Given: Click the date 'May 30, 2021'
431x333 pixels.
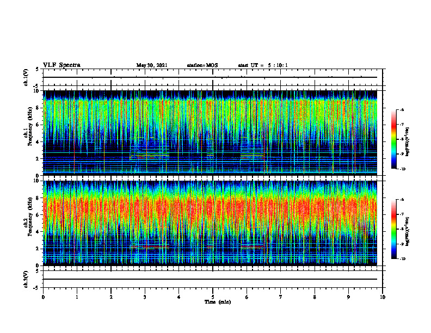Looking at the screenshot, I should [x=152, y=65].
